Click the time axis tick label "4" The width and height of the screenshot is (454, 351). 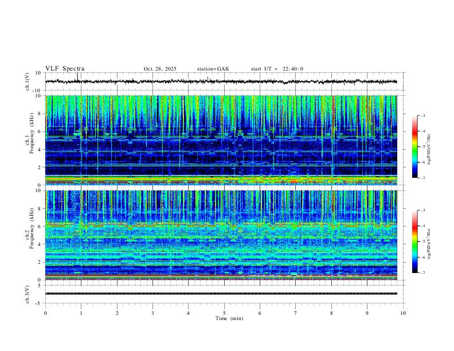click(189, 313)
